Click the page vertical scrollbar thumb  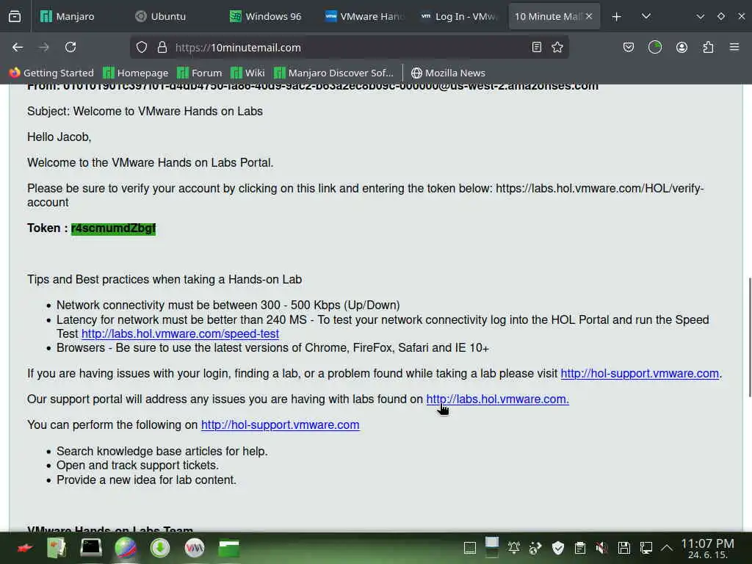click(x=750, y=337)
